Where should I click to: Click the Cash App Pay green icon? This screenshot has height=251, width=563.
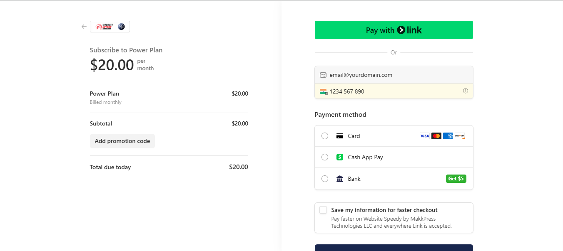click(340, 157)
